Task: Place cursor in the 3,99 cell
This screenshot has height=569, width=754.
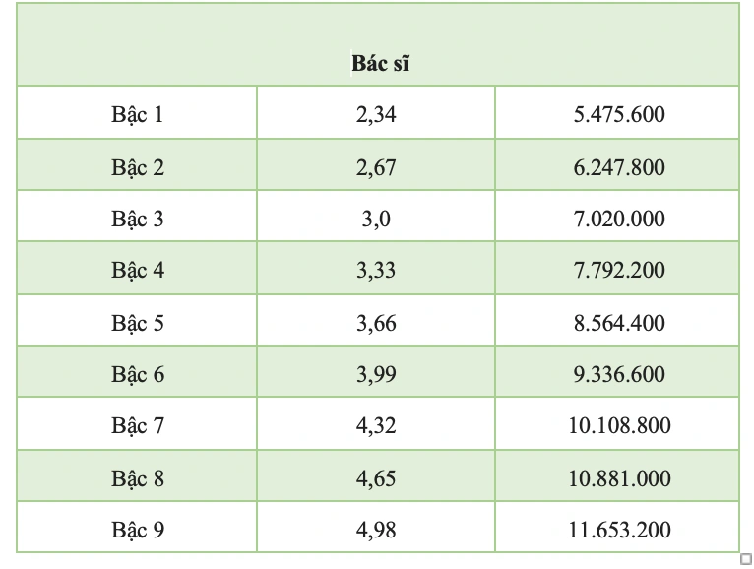Action: coord(376,374)
